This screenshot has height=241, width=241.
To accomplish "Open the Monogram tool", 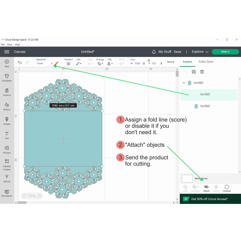I will pyautogui.click(x=7, y=193).
